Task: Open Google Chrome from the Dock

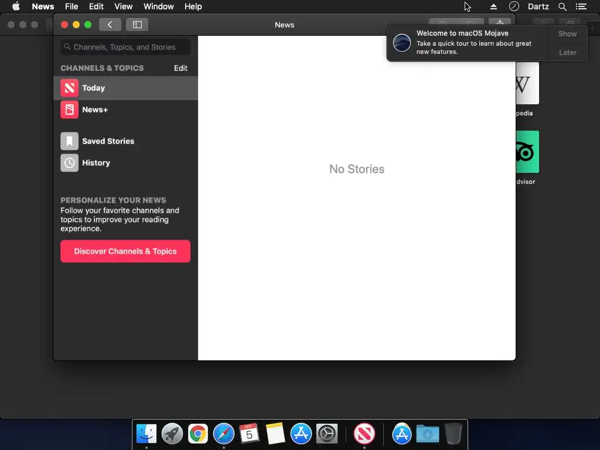Action: 198,434
